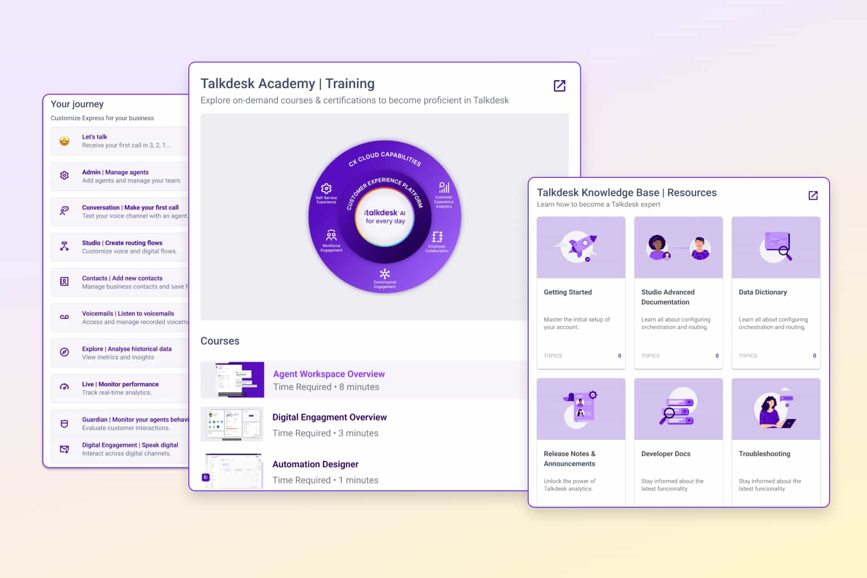Viewport: 867px width, 578px height.
Task: Click the Conversation headset icon
Action: coord(64,211)
